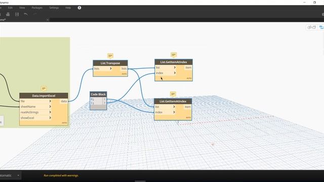
Task: Select the Code Block node header
Action: pos(98,95)
